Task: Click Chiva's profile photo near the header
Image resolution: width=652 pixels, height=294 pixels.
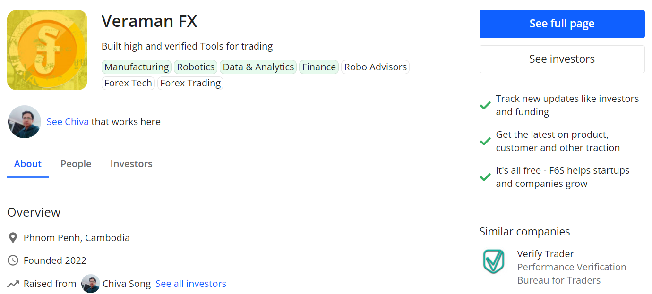Action: pyautogui.click(x=25, y=122)
